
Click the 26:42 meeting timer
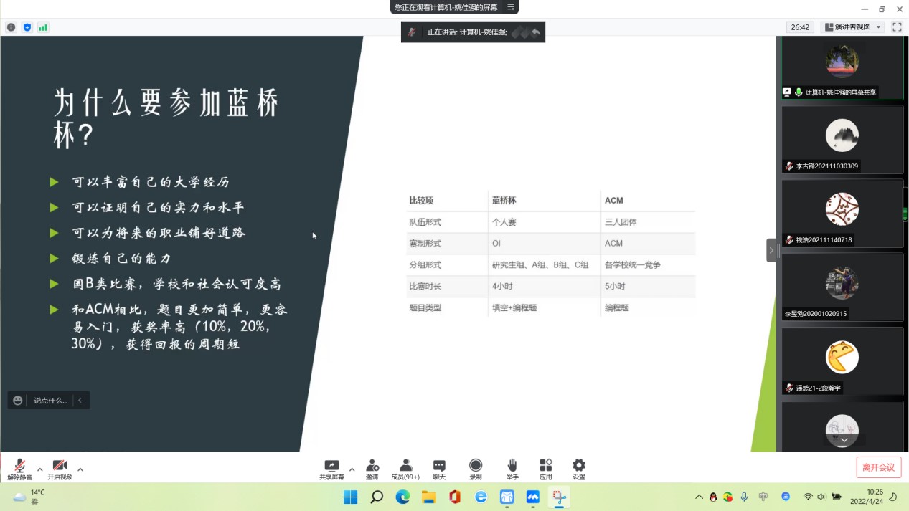click(x=800, y=27)
